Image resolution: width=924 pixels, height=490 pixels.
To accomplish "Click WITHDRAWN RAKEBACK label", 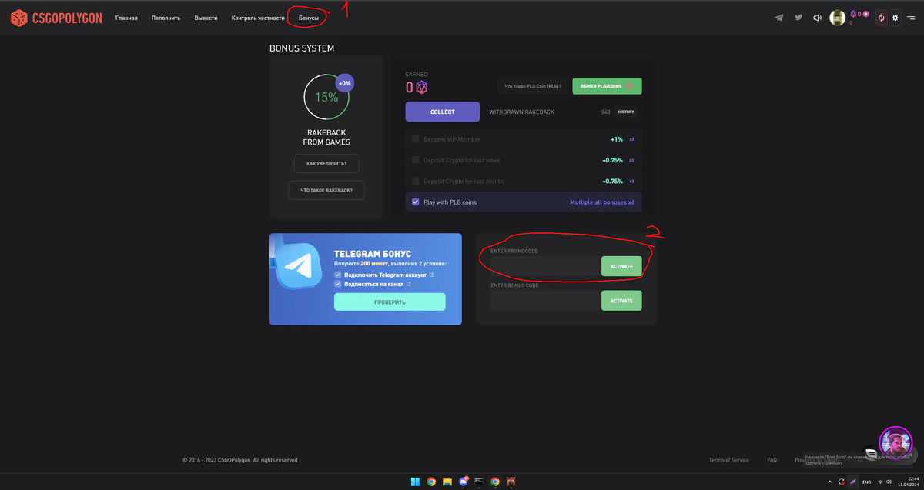I will point(521,112).
